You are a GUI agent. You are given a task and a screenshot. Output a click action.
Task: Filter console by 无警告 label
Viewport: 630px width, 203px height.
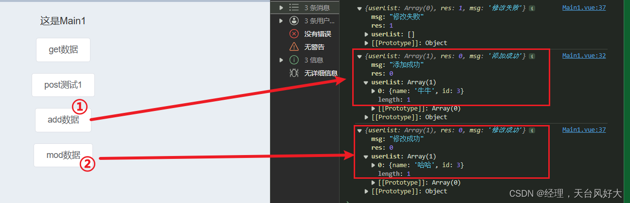click(314, 47)
